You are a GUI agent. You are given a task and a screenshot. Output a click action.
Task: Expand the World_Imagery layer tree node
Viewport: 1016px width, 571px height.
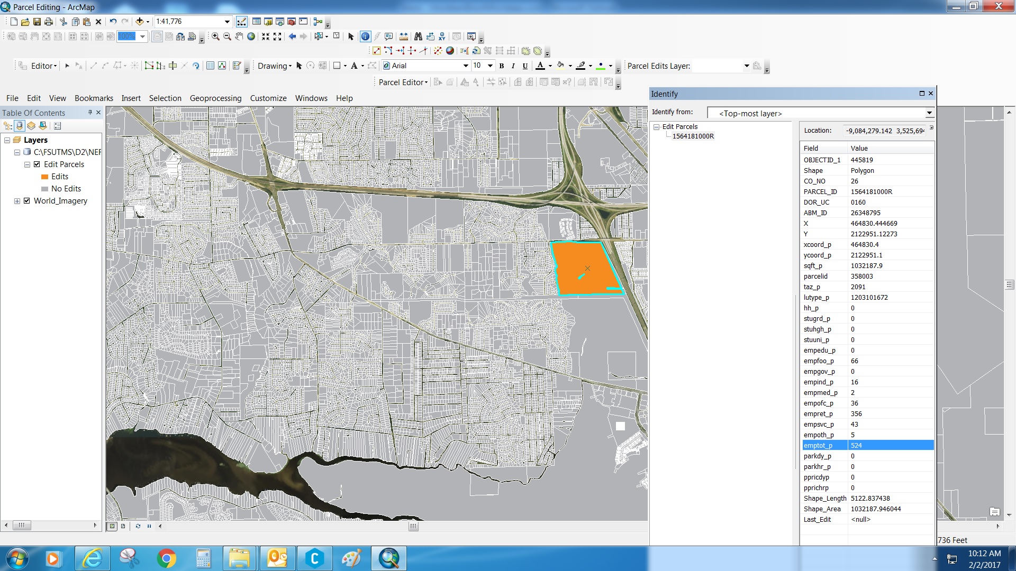pos(17,201)
